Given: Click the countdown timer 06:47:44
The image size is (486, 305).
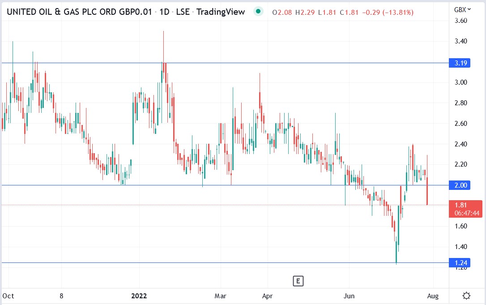Looking at the screenshot, I should coord(467,213).
